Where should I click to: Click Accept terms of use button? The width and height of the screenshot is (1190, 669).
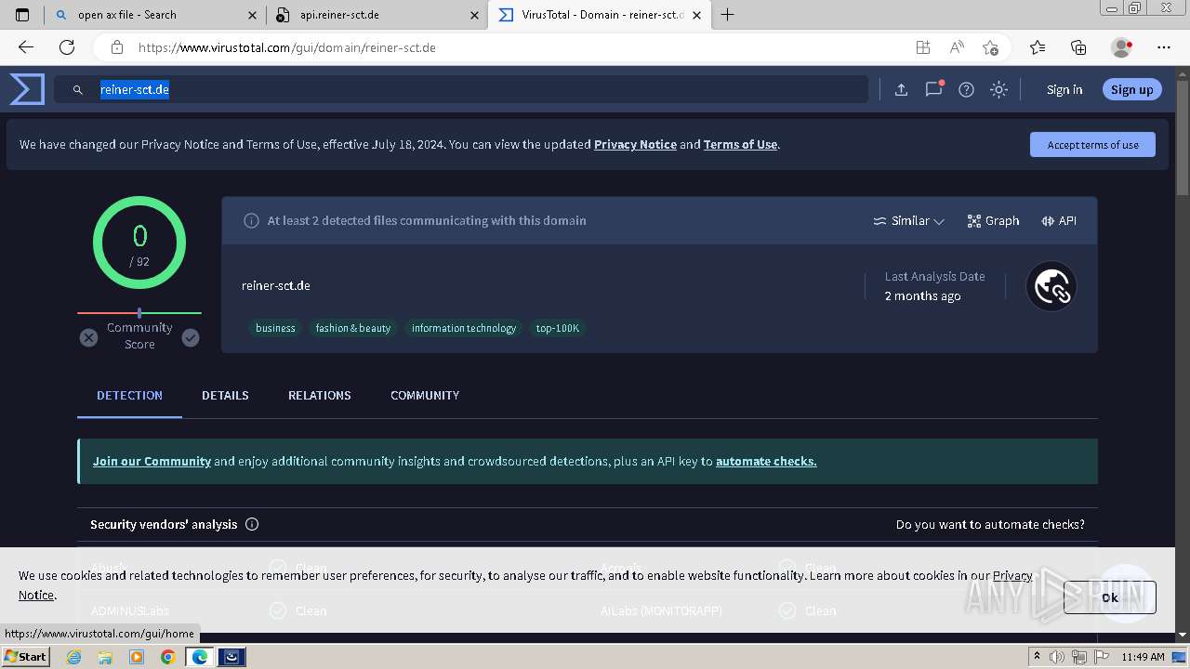pyautogui.click(x=1092, y=144)
